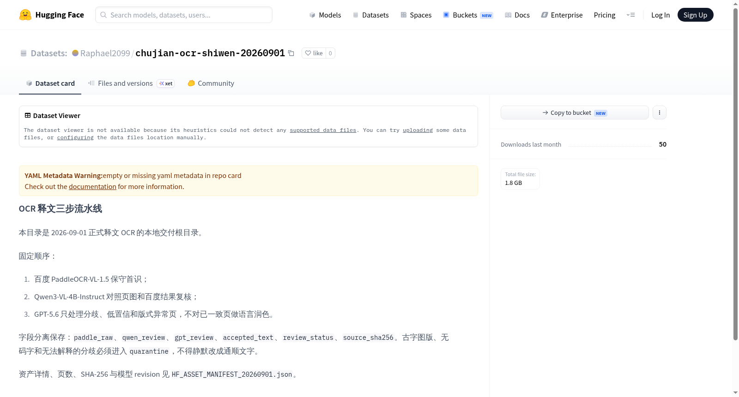Screen dimensions: 739x397
Task: Click the like button
Action: [x=314, y=53]
